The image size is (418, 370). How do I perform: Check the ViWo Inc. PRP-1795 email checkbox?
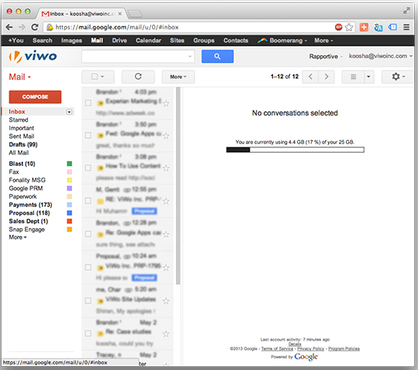click(x=88, y=268)
